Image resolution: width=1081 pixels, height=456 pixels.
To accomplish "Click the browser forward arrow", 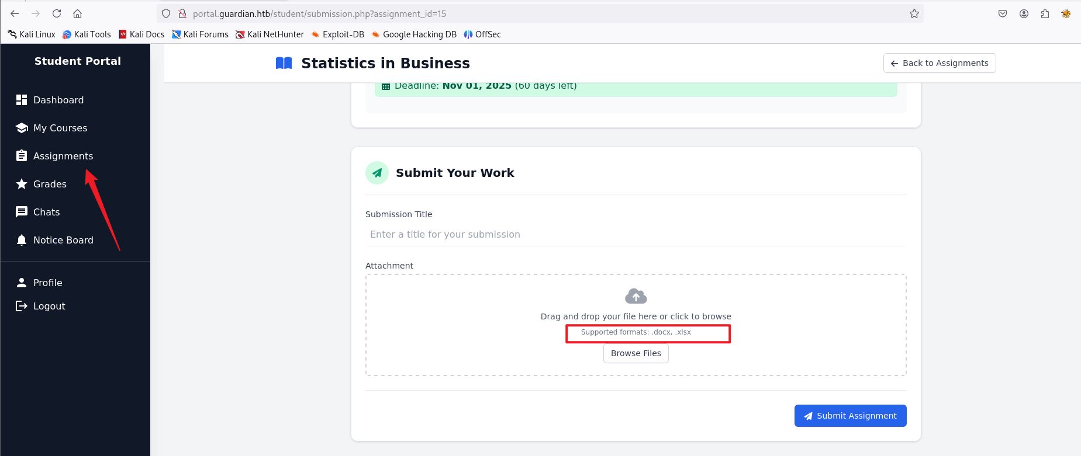I will click(x=36, y=13).
